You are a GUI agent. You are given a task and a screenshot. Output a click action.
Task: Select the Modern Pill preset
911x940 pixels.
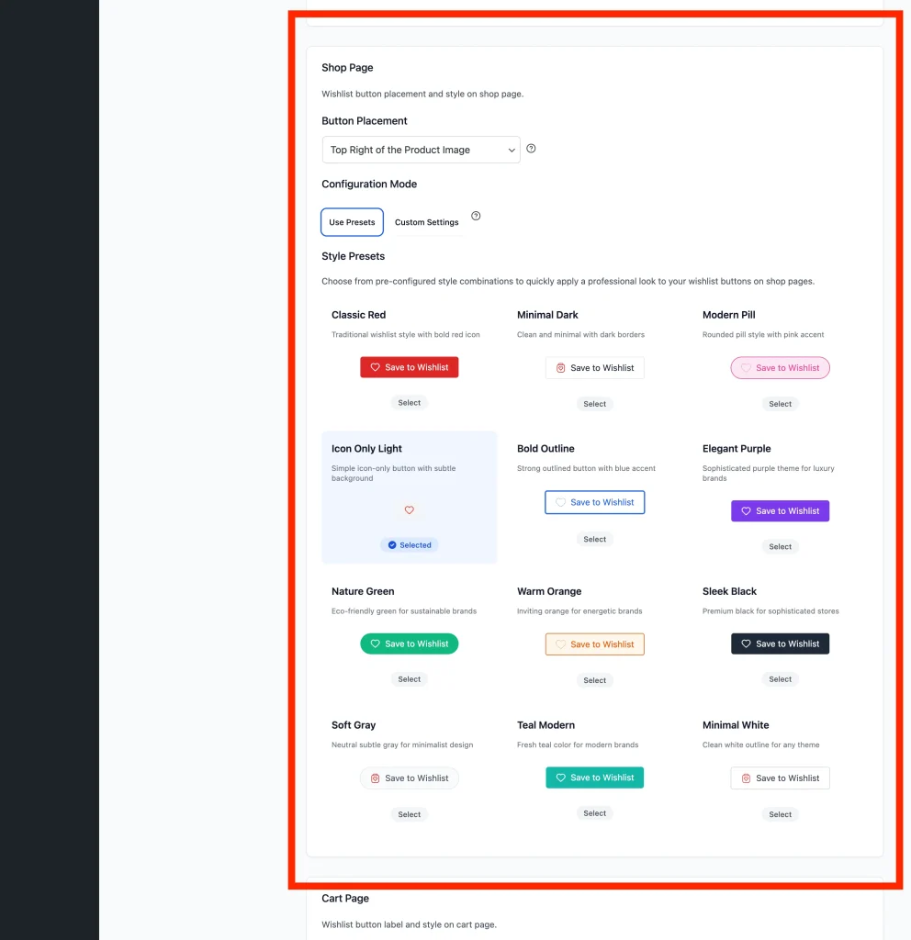780,404
